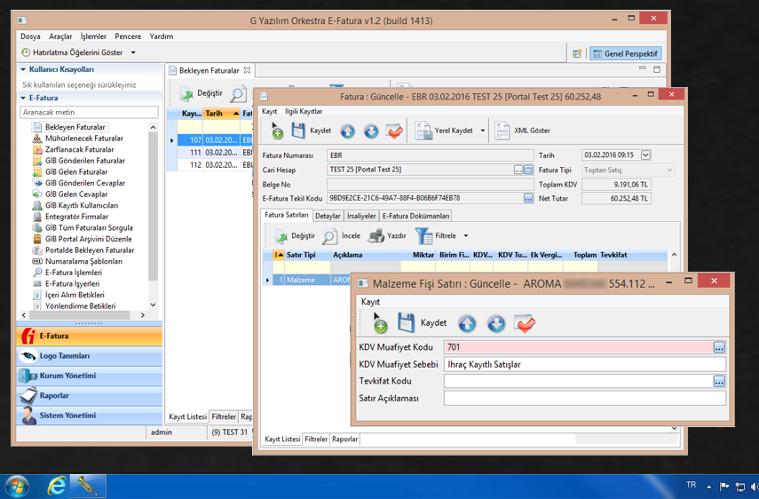
Task: Click Yazdır printer icon
Action: coord(376,236)
